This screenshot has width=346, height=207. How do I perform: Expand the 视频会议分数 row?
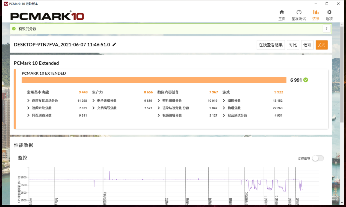28,108
